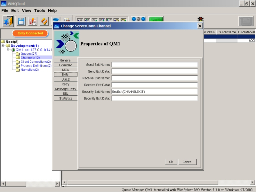
Task: Switch to the Statistics tab
Action: 66,98
